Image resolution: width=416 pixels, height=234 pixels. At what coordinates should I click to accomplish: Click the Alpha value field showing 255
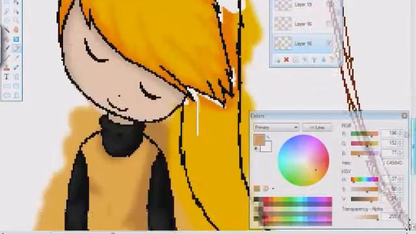392,216
